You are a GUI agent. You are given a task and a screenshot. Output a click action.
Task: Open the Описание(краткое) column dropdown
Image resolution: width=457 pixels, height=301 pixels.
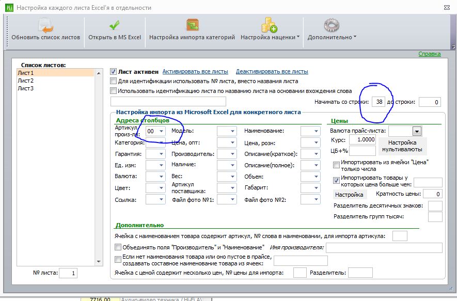(x=316, y=154)
